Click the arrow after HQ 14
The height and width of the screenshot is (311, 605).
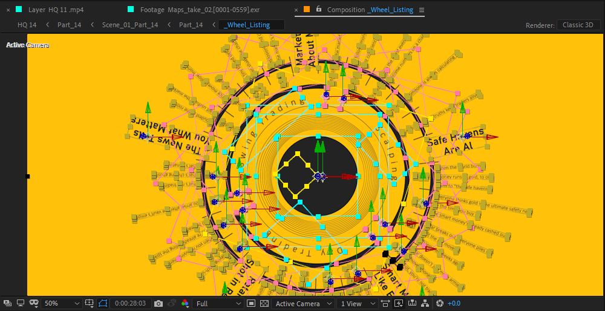tap(47, 25)
